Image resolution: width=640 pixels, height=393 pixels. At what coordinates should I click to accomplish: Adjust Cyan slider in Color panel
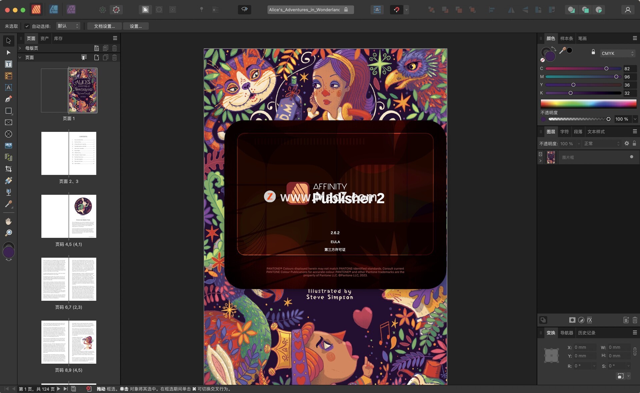click(x=583, y=68)
